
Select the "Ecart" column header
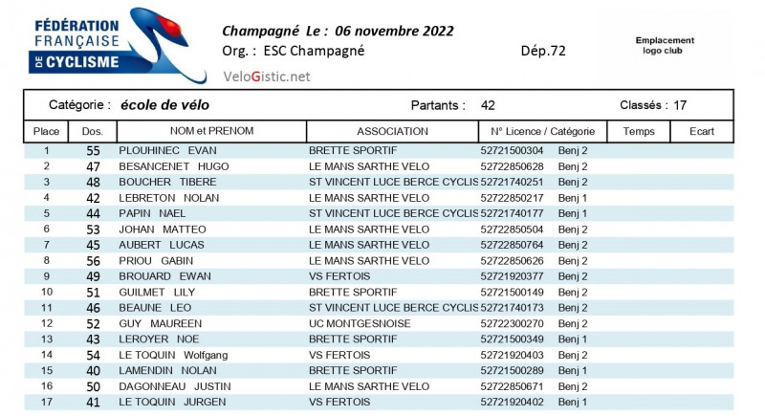702,131
